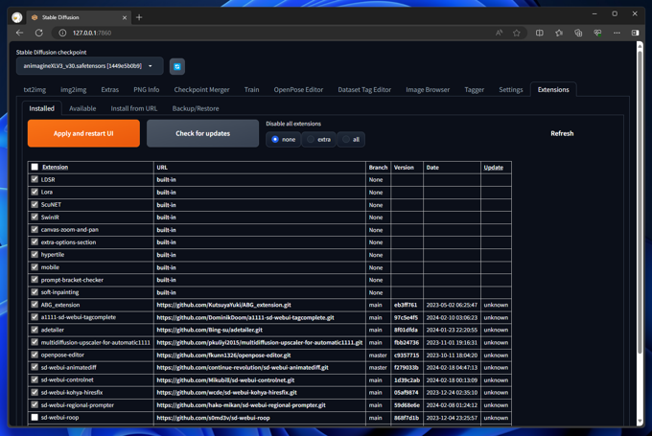Click the version cell 'eb3ff761'
The image size is (652, 436).
406,305
